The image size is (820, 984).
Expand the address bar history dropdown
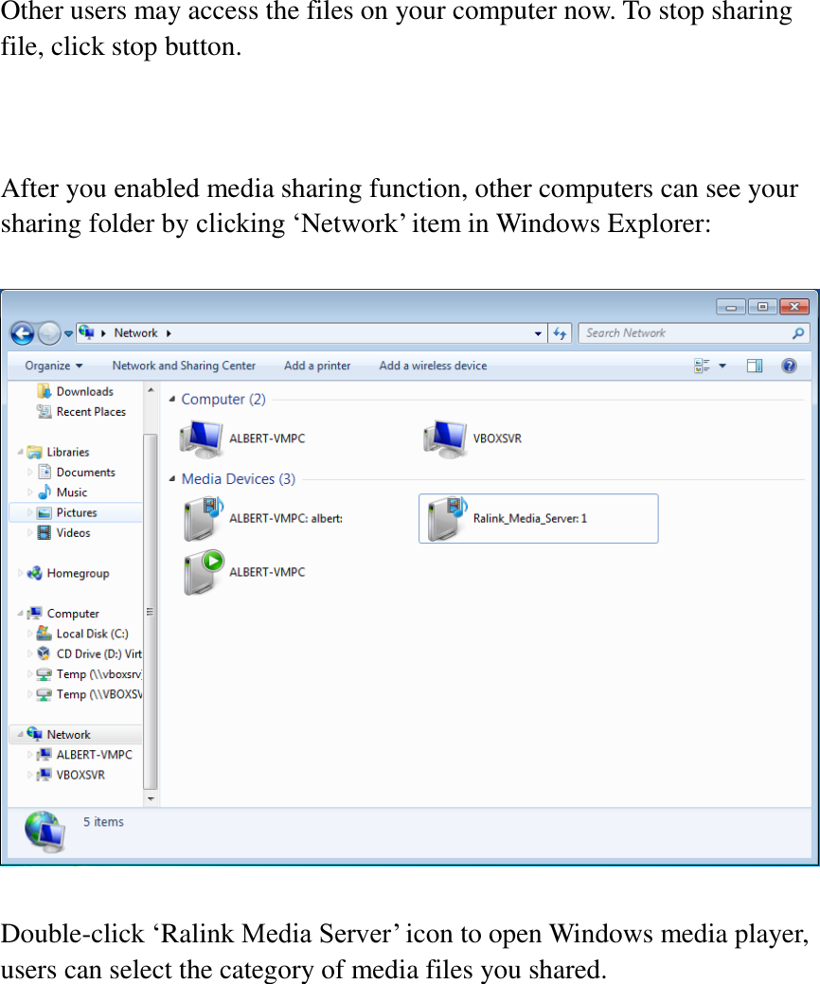[x=538, y=333]
